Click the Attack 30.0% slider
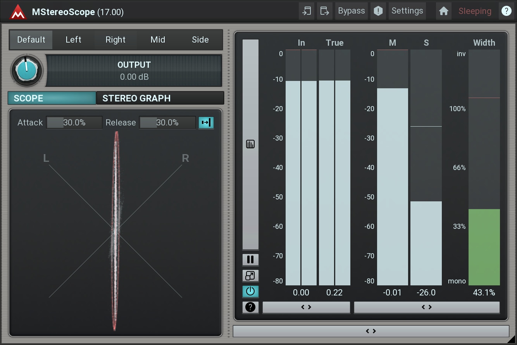The height and width of the screenshot is (345, 517). [74, 123]
